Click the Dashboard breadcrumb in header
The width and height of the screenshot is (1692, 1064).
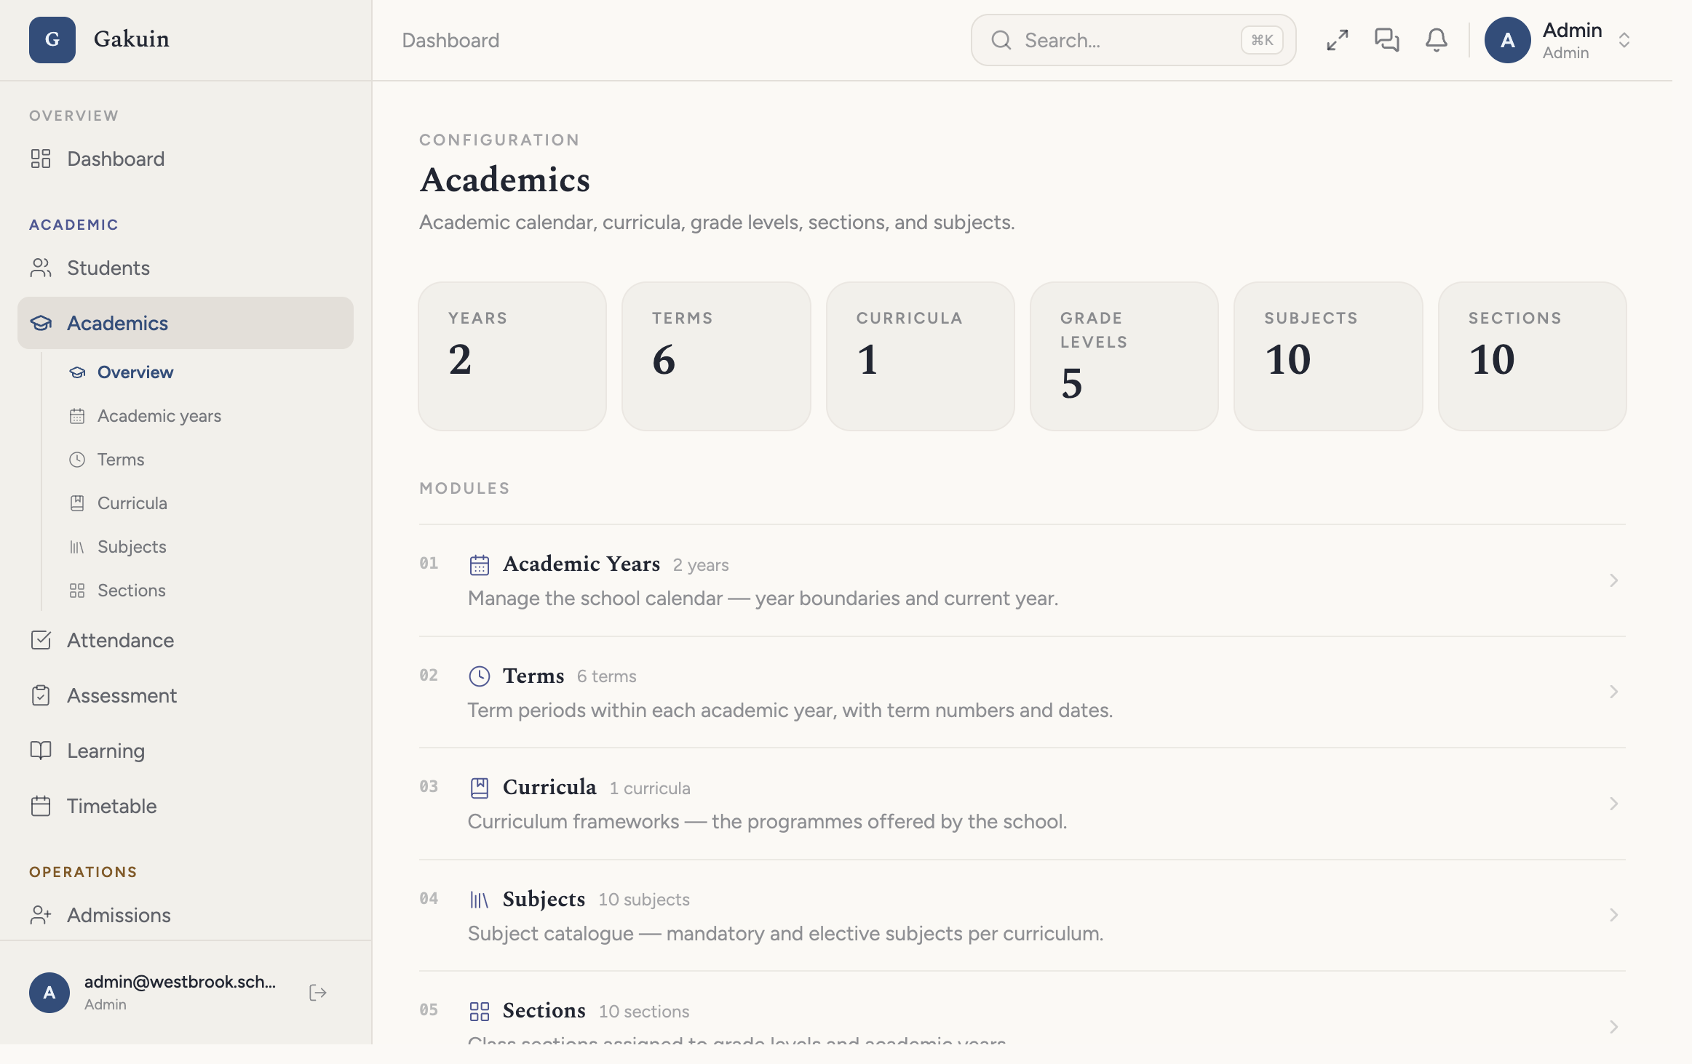450,40
